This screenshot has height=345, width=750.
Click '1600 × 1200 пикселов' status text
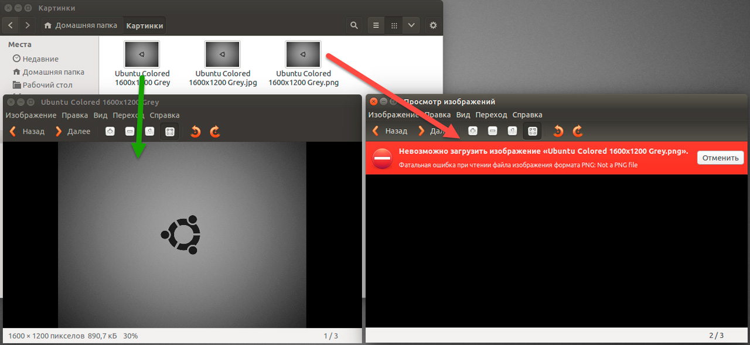pyautogui.click(x=46, y=336)
